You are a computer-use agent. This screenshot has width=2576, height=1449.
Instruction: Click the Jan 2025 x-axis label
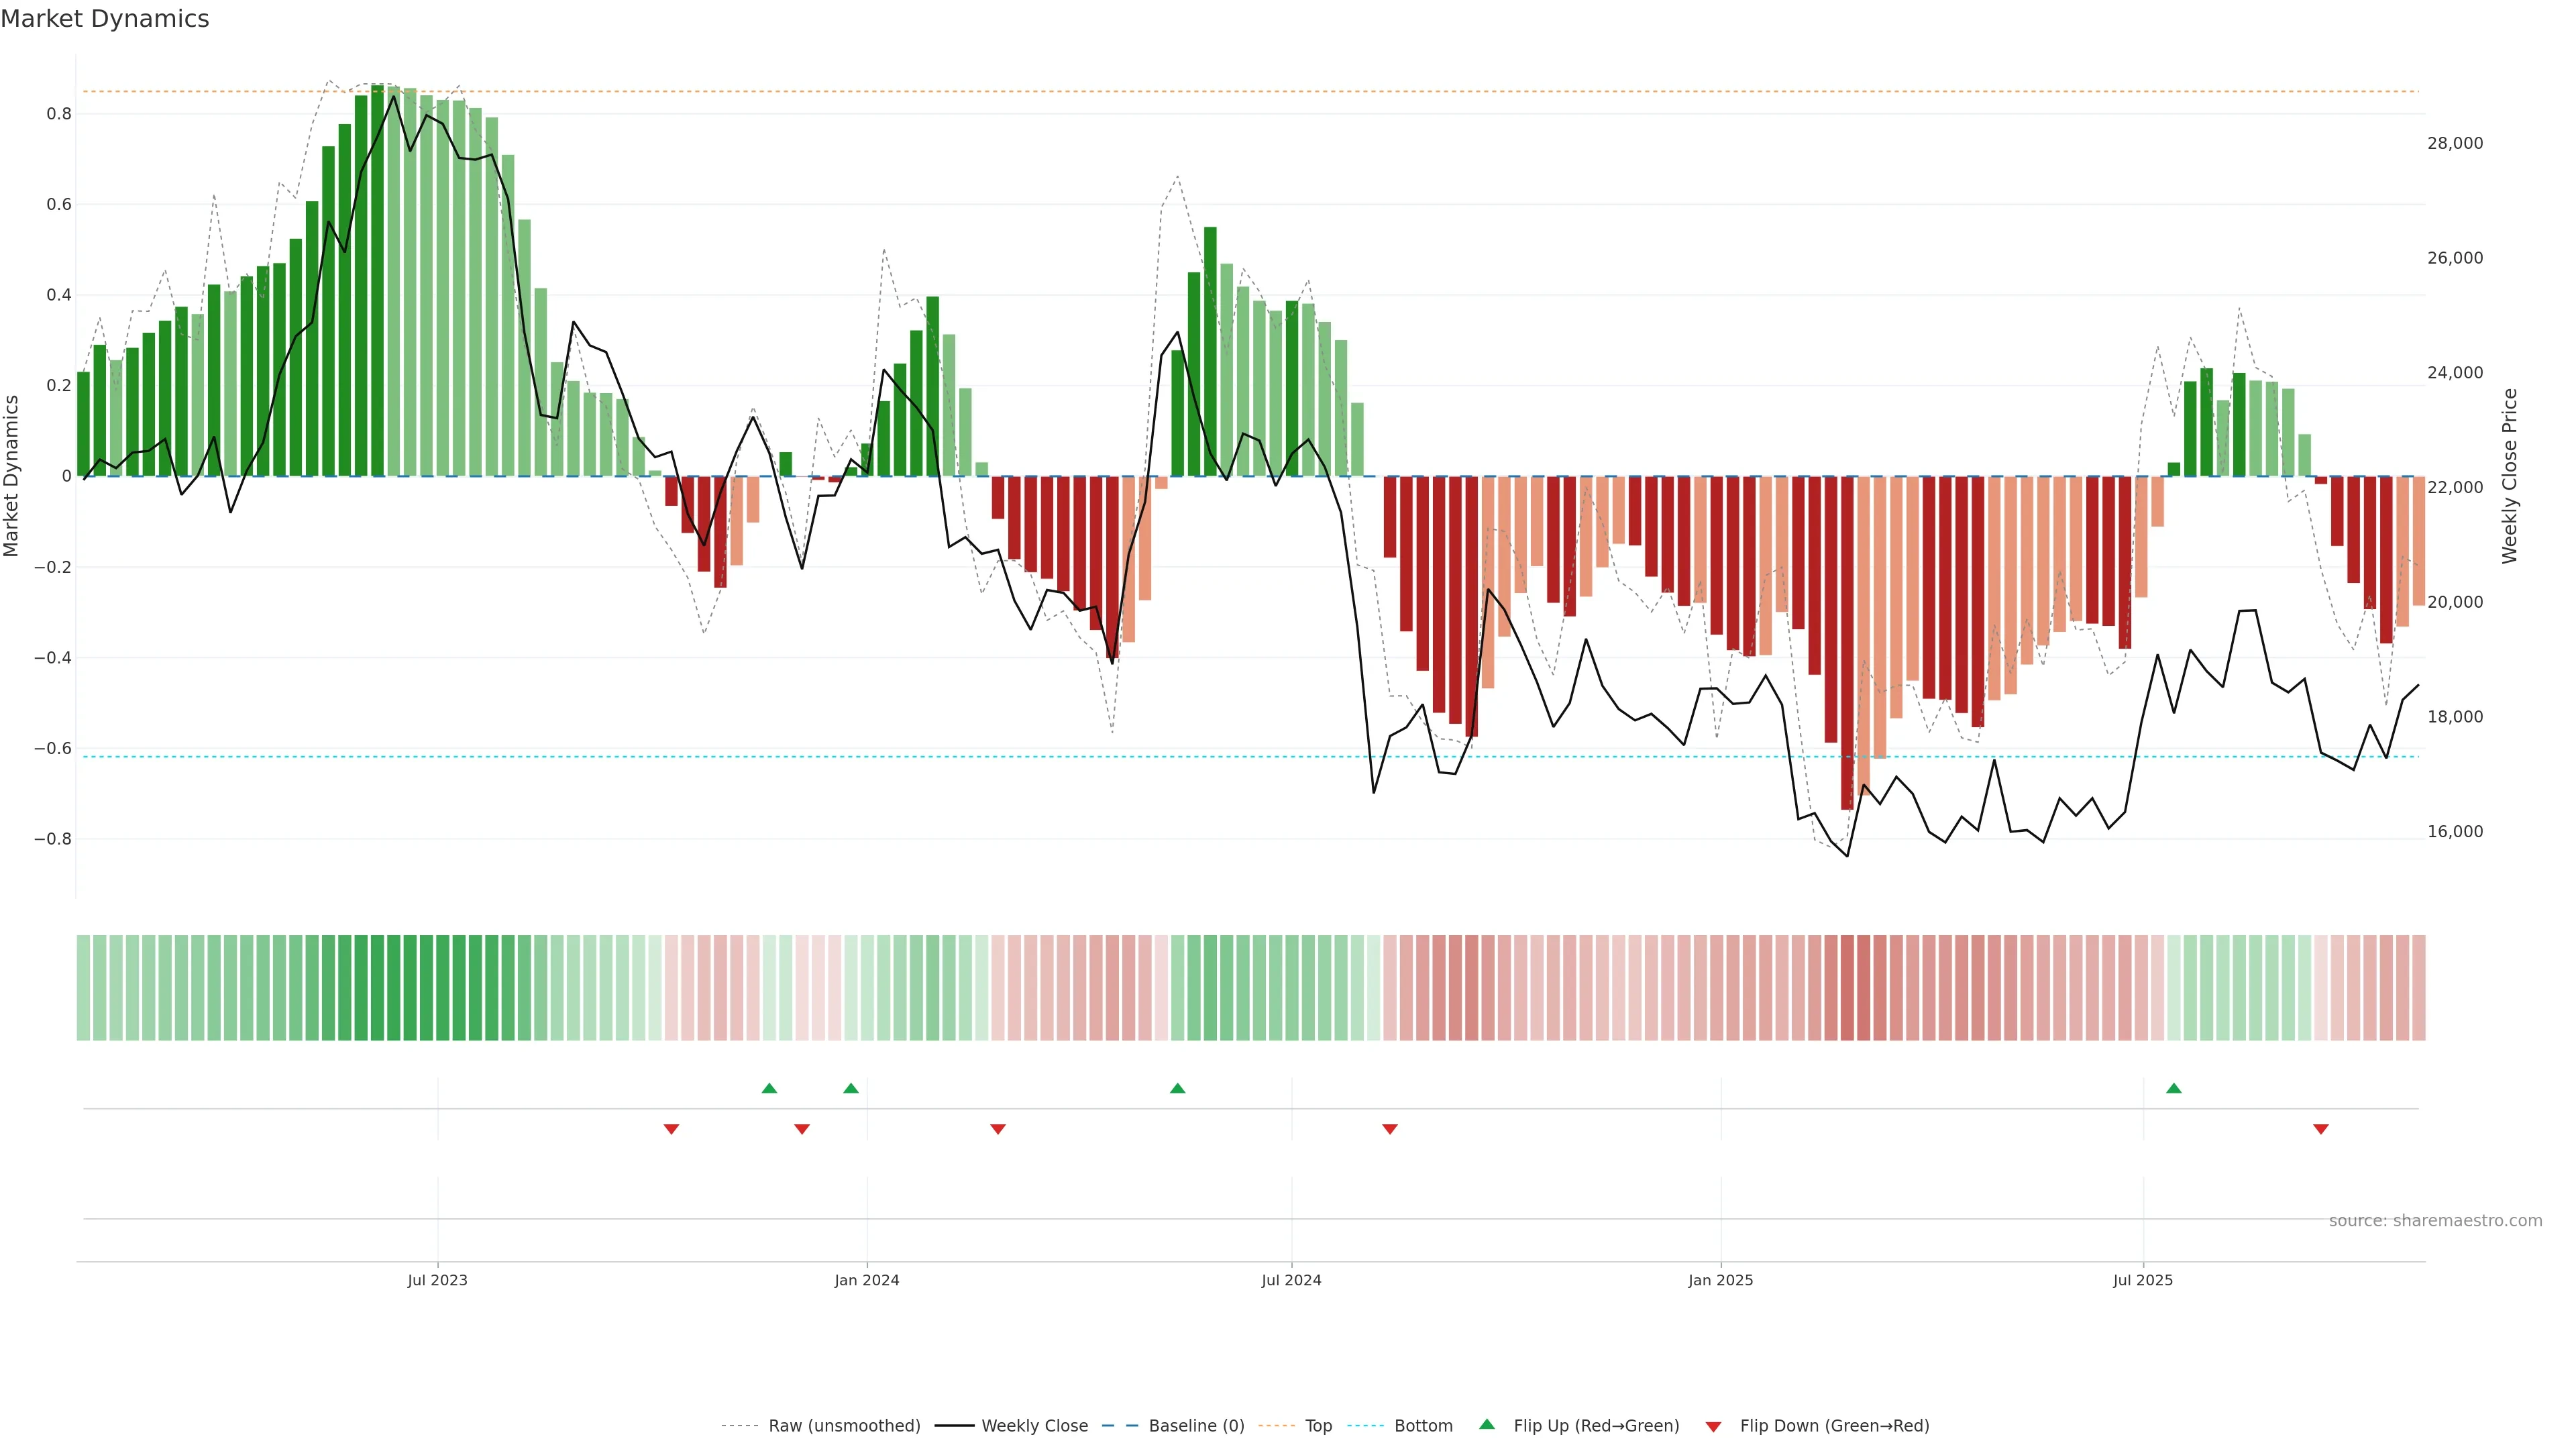pos(1720,1280)
